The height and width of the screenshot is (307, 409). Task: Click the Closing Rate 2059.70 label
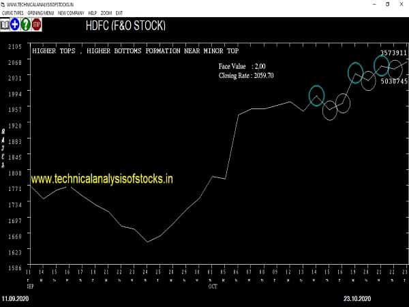click(x=246, y=76)
